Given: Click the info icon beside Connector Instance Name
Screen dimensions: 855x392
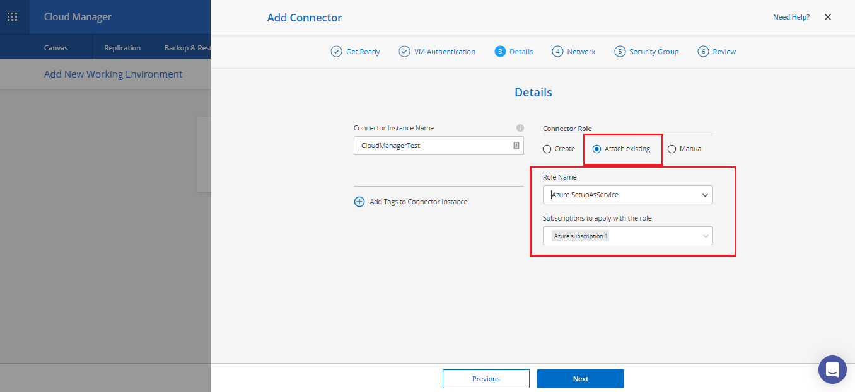Looking at the screenshot, I should point(520,128).
